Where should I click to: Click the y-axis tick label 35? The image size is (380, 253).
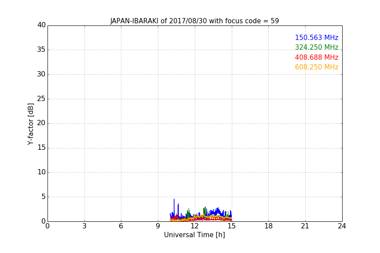click(x=41, y=50)
